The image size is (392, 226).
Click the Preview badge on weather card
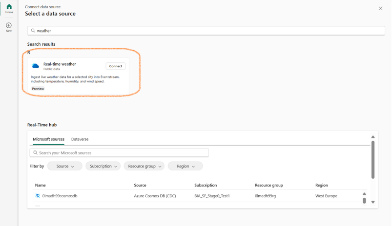[38, 89]
